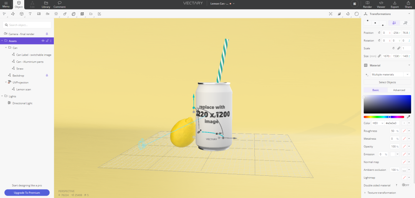
Task: Select the cube primitive tool
Action: [22, 14]
